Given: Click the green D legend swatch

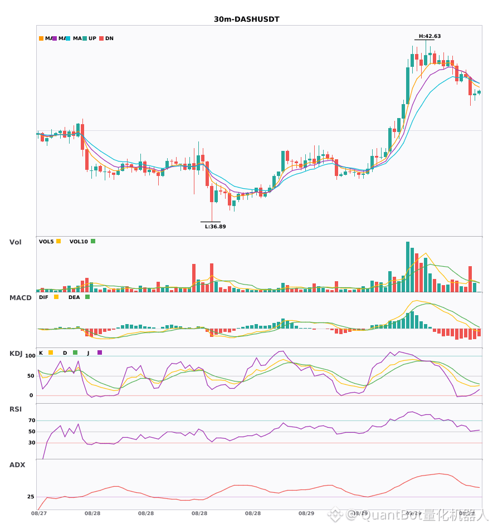Looking at the screenshot, I should 75,352.
